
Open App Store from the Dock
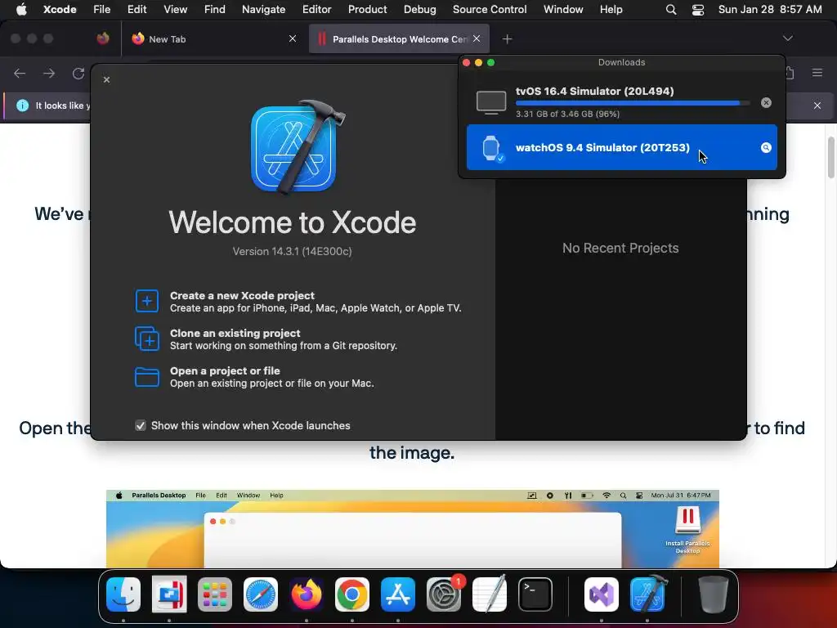click(x=398, y=594)
